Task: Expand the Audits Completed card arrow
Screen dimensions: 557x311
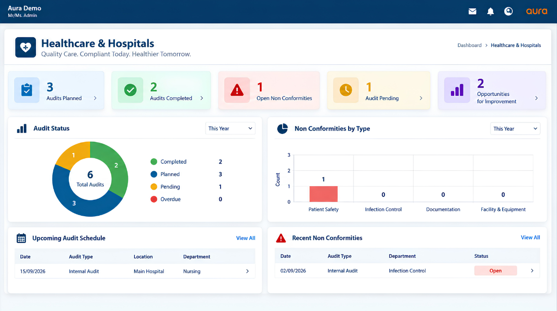Action: pos(202,98)
